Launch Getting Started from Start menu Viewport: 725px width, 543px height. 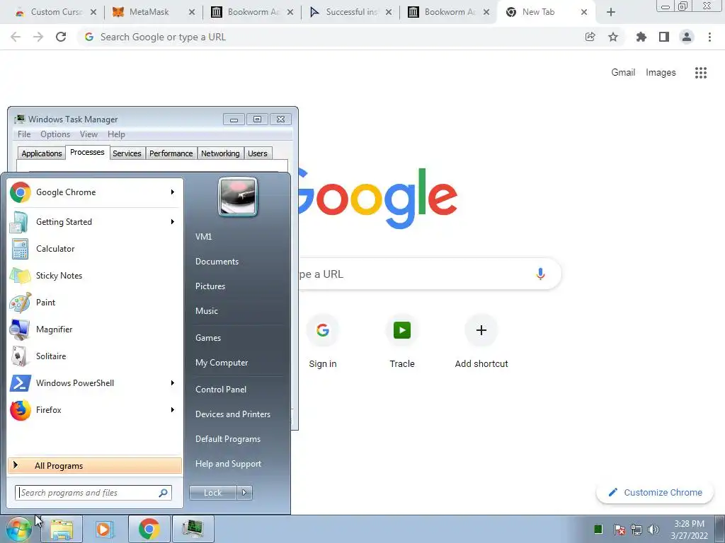pos(95,221)
